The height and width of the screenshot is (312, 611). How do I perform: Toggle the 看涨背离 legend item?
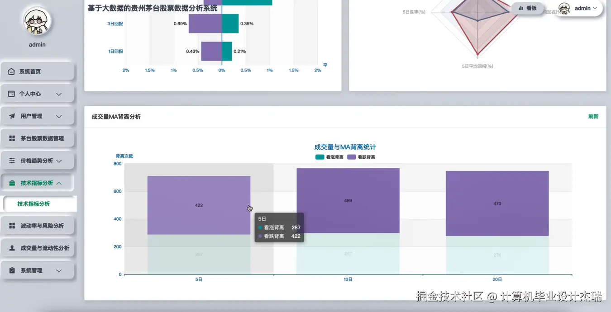pyautogui.click(x=329, y=157)
